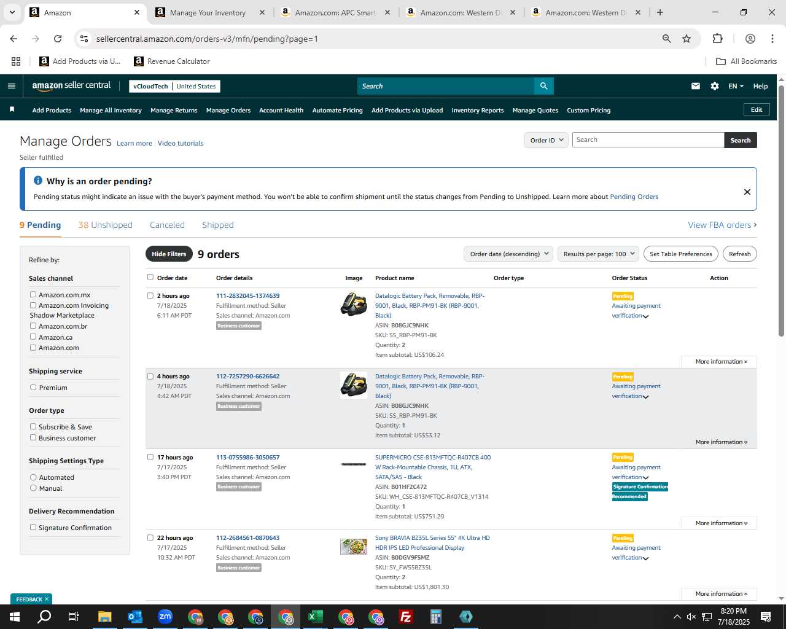Click the Refresh orders button
786x629 pixels.
point(740,254)
